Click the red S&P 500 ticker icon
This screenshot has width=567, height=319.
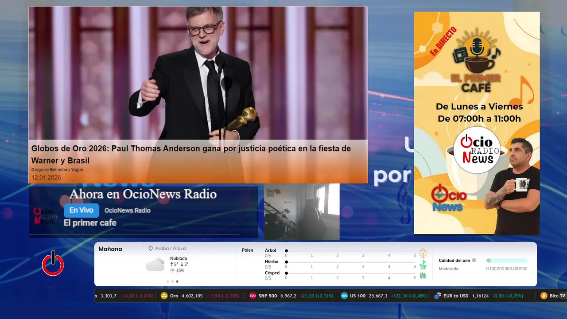click(253, 296)
